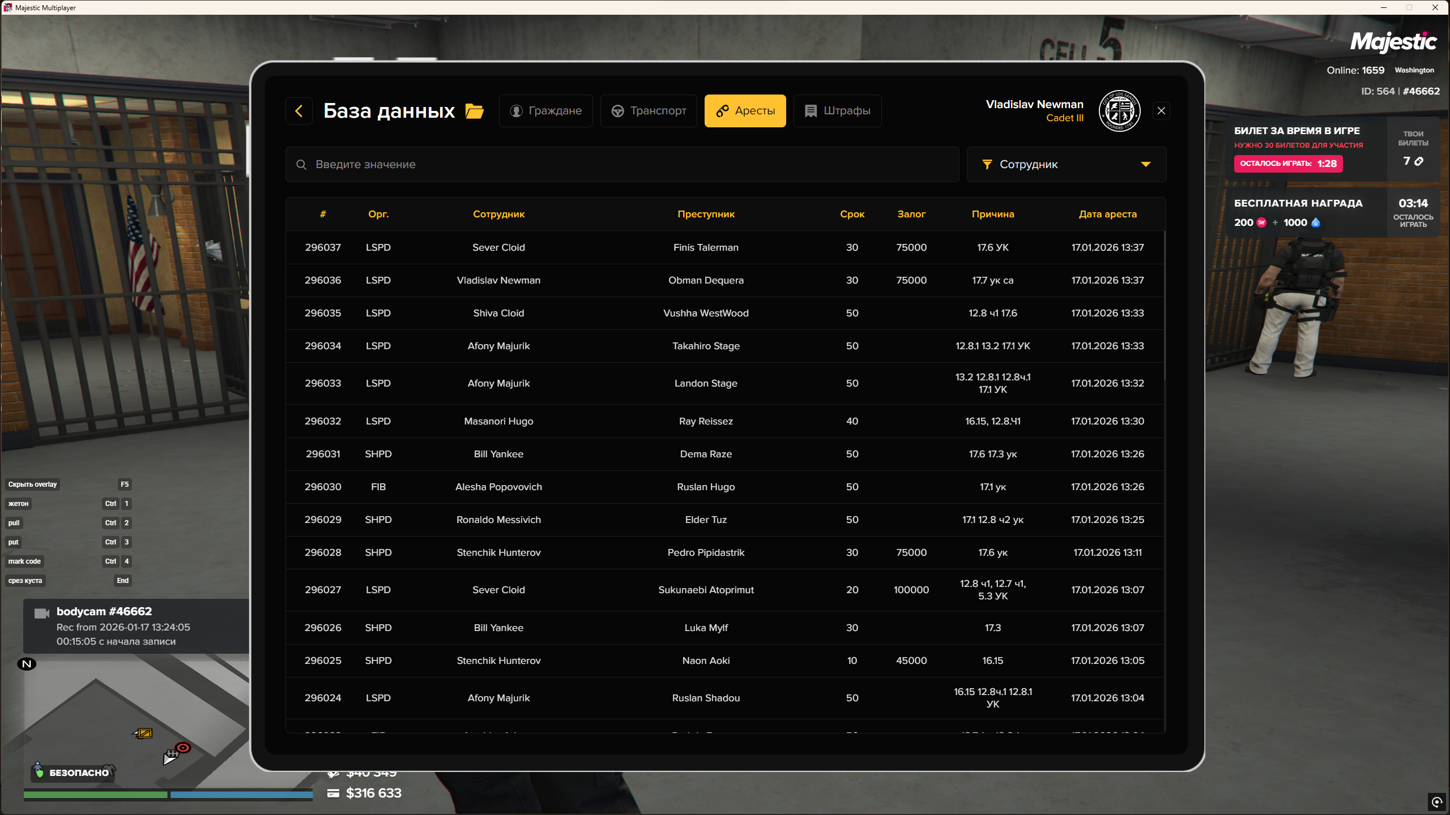Click the magnifier search icon
The width and height of the screenshot is (1450, 815).
pyautogui.click(x=301, y=165)
